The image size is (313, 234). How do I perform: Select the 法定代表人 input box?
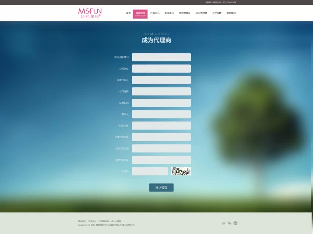(161, 80)
